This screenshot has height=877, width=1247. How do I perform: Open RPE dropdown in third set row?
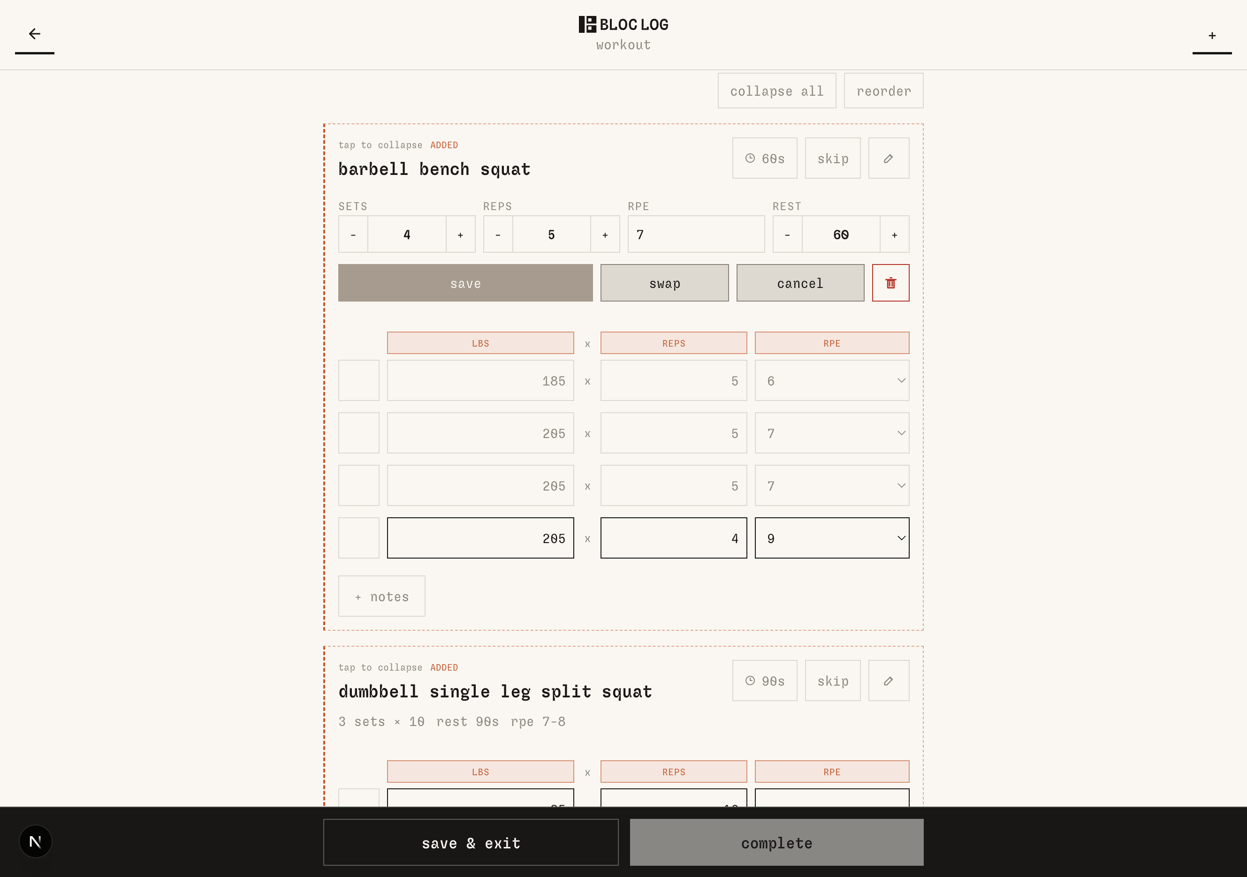tap(831, 485)
